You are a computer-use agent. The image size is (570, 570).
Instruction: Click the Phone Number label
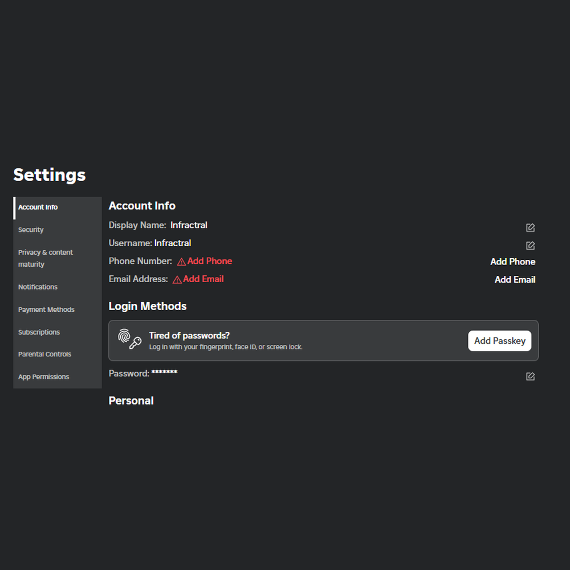tap(140, 261)
